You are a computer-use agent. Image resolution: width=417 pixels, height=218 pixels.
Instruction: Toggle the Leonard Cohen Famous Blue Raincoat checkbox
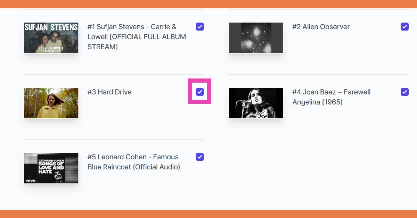pos(200,157)
